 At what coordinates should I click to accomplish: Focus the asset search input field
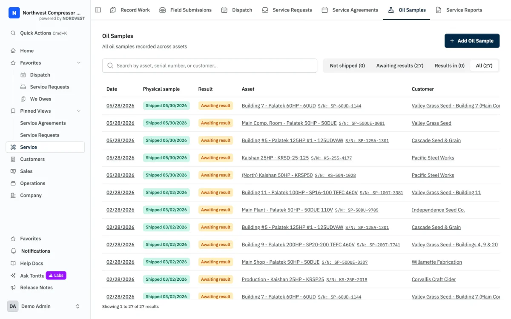pos(210,66)
